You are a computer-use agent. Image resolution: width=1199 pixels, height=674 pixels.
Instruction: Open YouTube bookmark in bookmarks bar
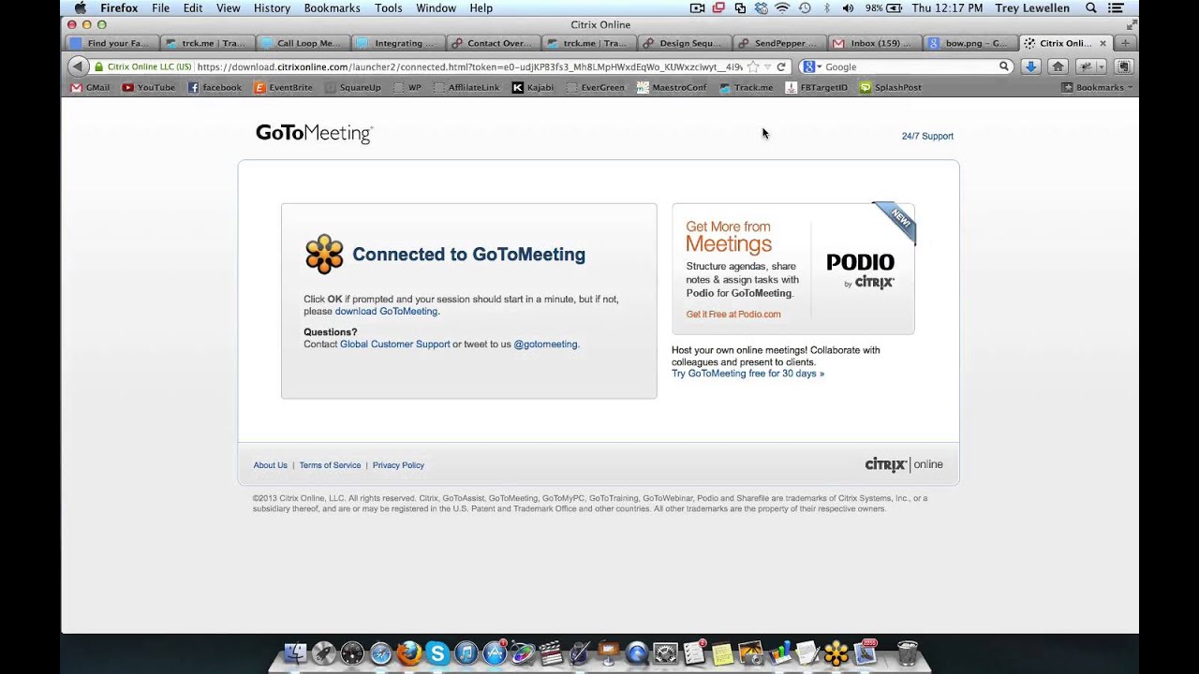tap(148, 87)
